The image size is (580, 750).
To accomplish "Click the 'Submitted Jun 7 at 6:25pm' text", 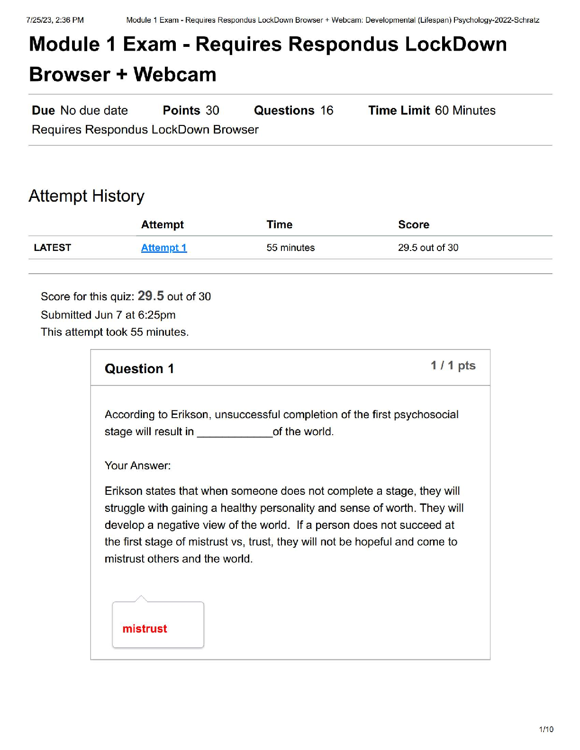I will tap(108, 315).
